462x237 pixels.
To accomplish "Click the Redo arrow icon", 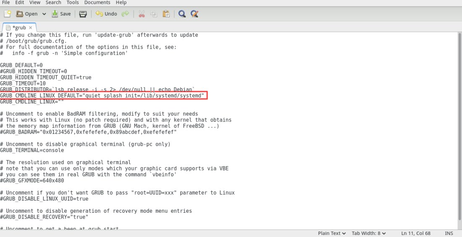I will [125, 14].
